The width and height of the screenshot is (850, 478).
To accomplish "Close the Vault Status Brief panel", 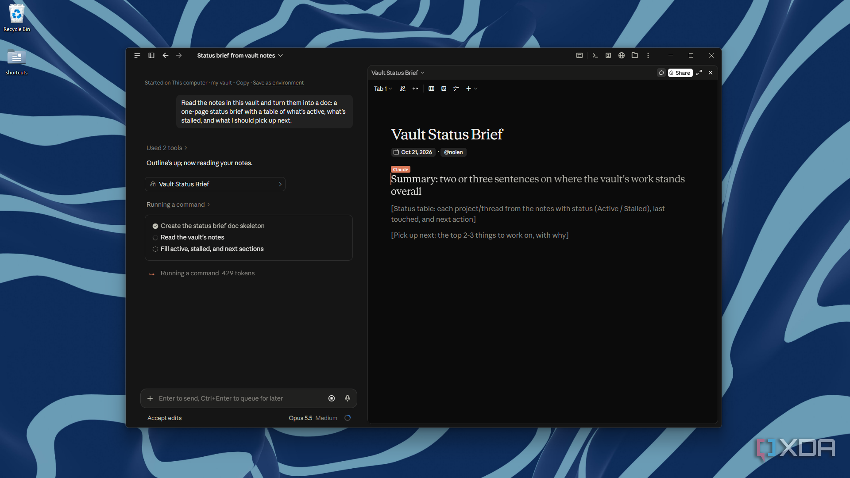I will point(711,73).
